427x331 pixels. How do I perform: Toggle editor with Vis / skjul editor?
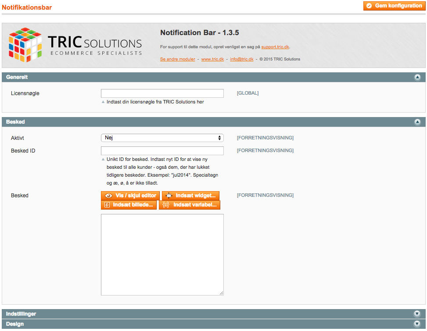point(130,196)
